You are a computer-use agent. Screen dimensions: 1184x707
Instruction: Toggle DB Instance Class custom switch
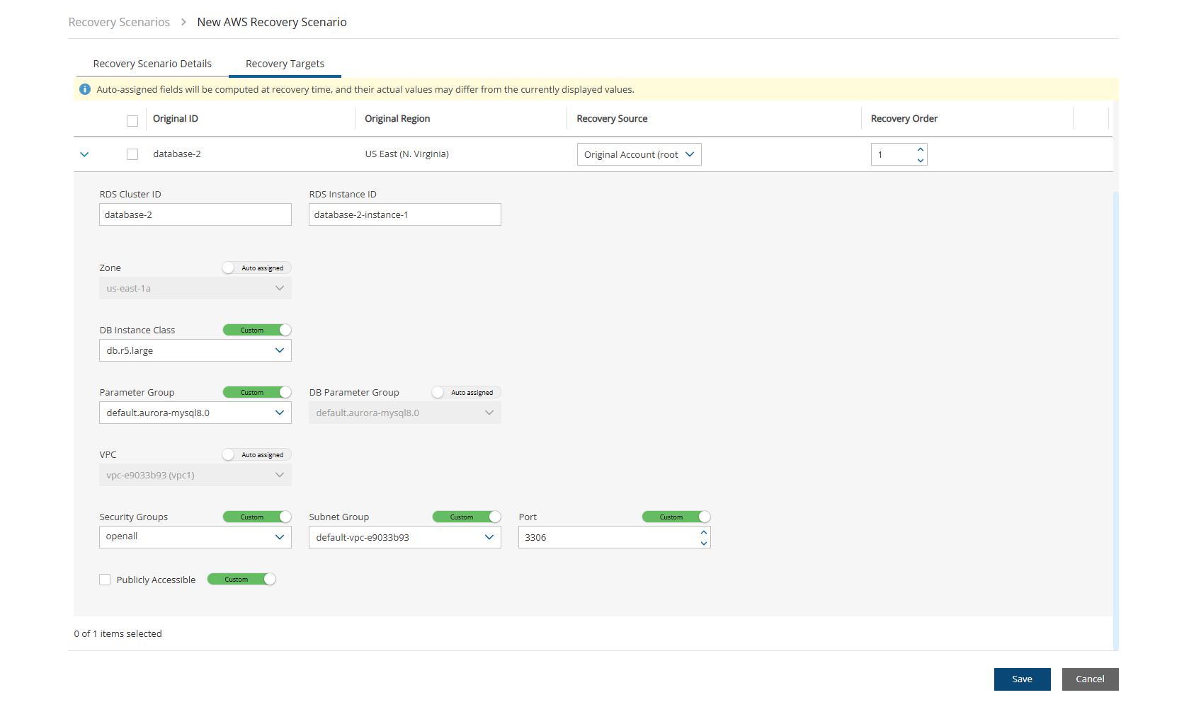pyautogui.click(x=256, y=330)
